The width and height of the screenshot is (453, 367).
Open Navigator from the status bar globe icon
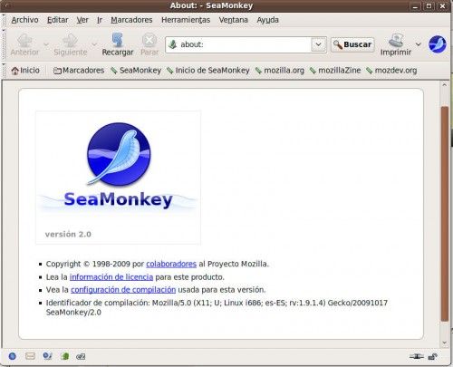(13, 356)
